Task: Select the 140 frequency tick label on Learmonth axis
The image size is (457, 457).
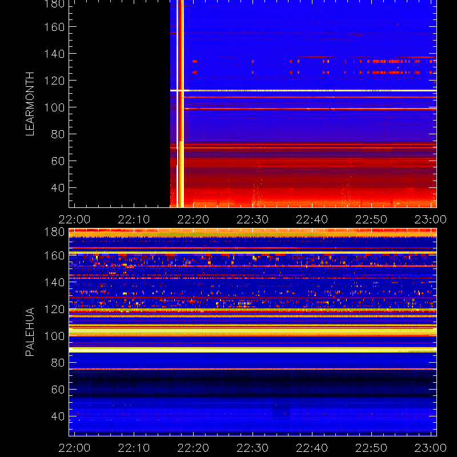Action: (54, 54)
